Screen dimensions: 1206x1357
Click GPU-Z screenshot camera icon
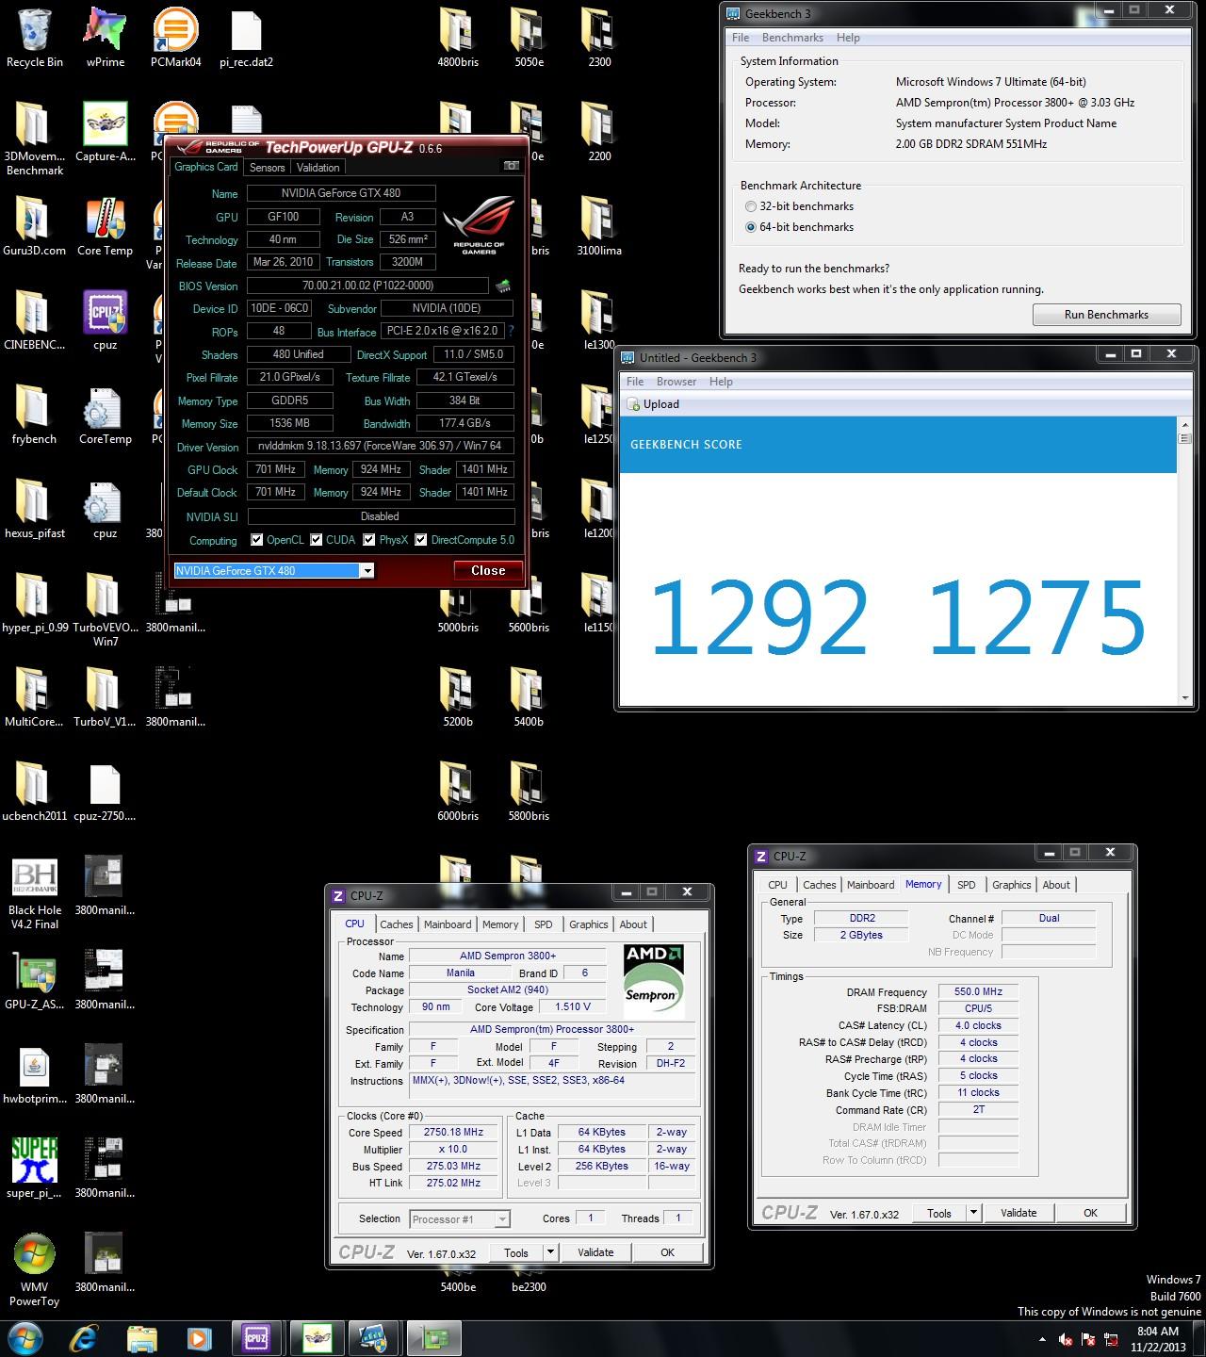tap(512, 166)
